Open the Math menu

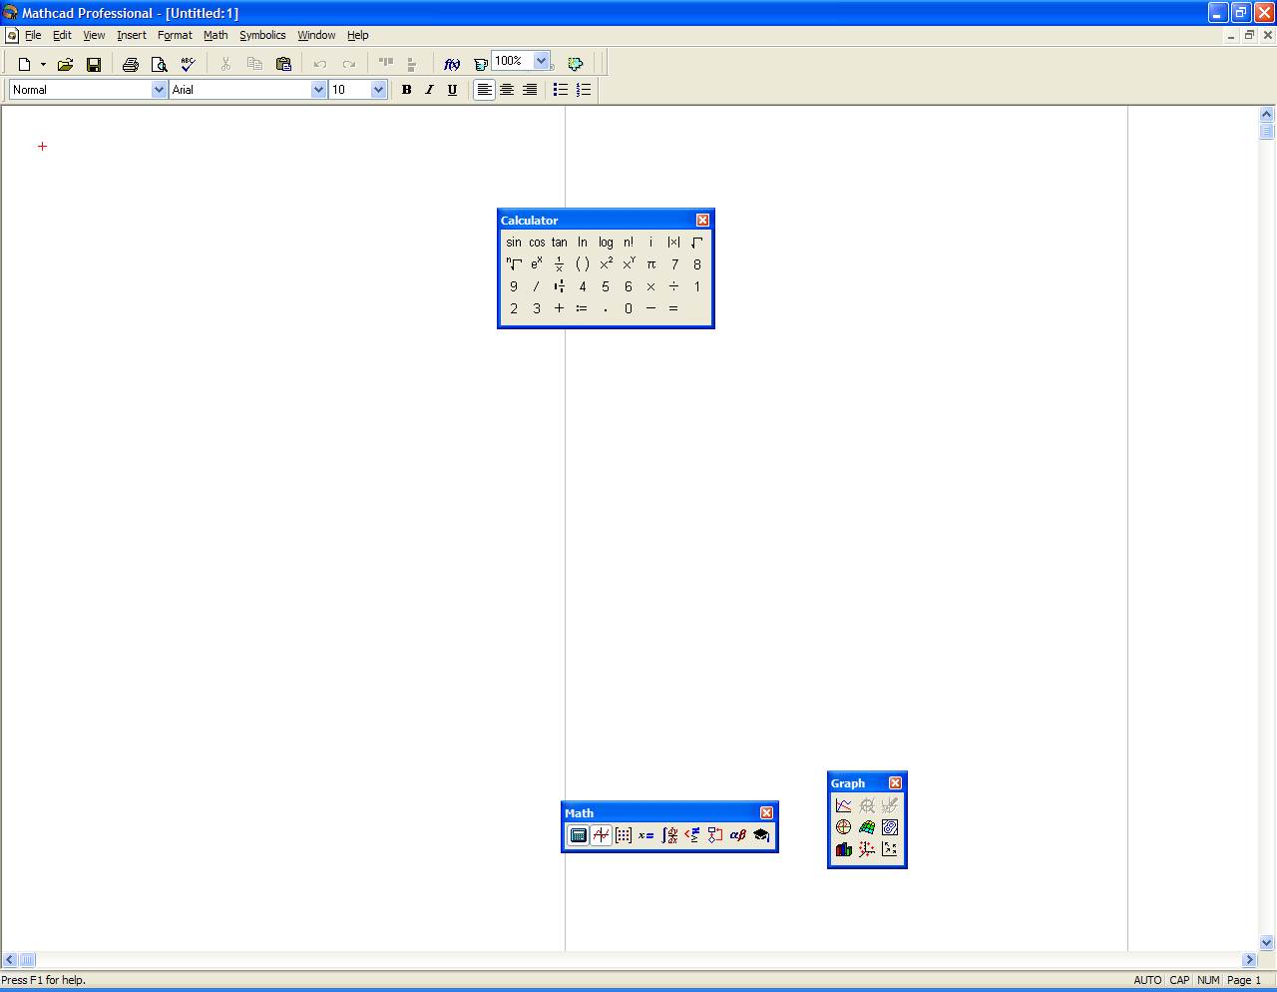215,35
